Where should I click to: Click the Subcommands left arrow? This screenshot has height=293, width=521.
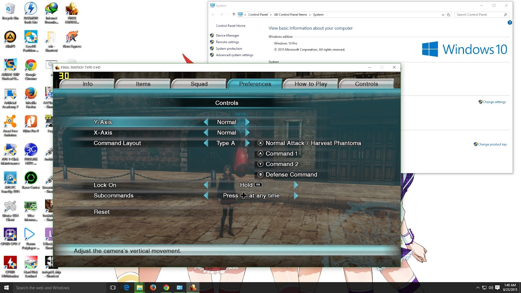click(206, 195)
